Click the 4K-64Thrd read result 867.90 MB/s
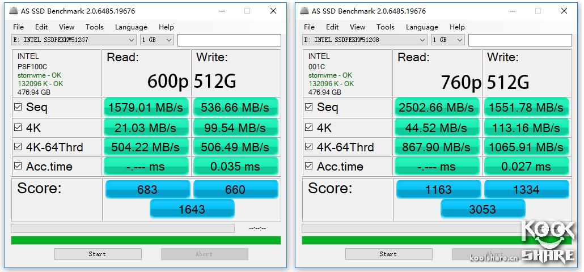This screenshot has width=584, height=272. [437, 147]
